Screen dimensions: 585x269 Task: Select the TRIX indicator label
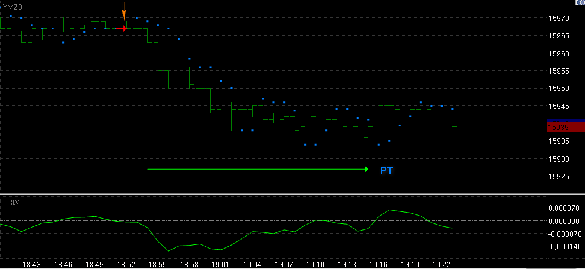click(11, 202)
